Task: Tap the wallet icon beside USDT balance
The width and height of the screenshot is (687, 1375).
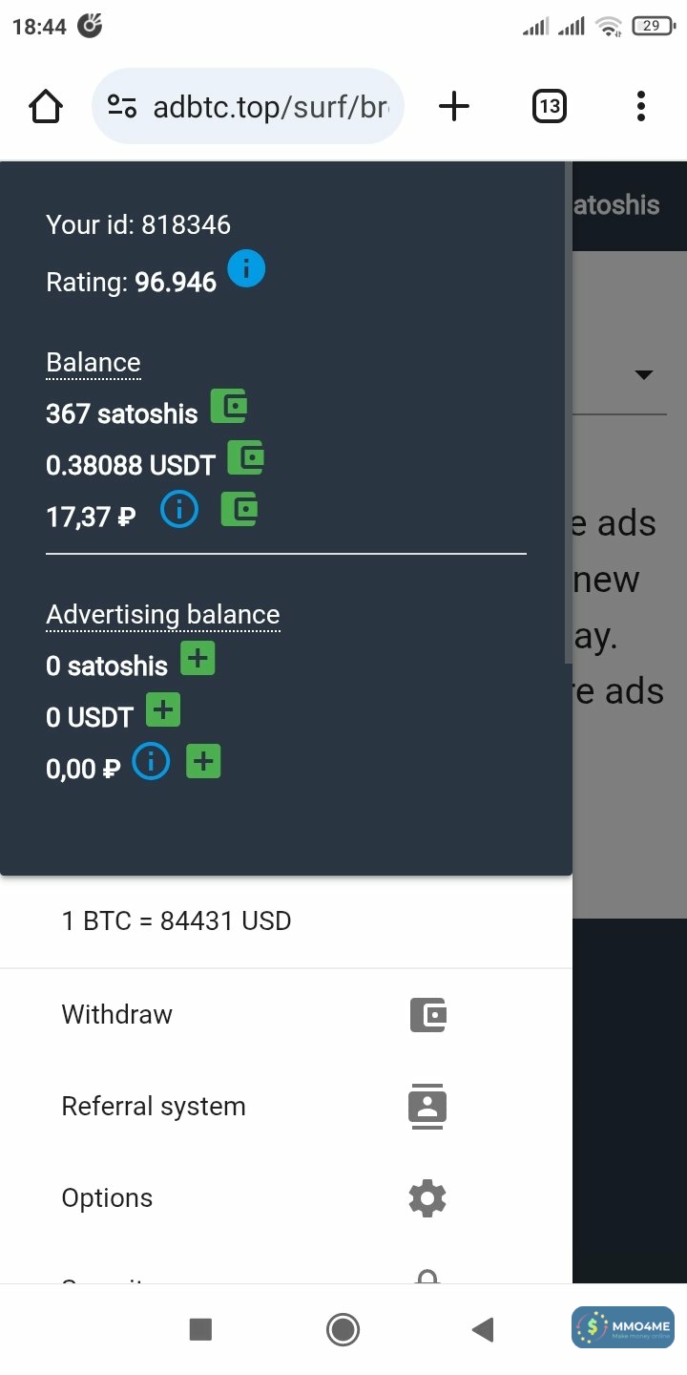Action: click(246, 458)
